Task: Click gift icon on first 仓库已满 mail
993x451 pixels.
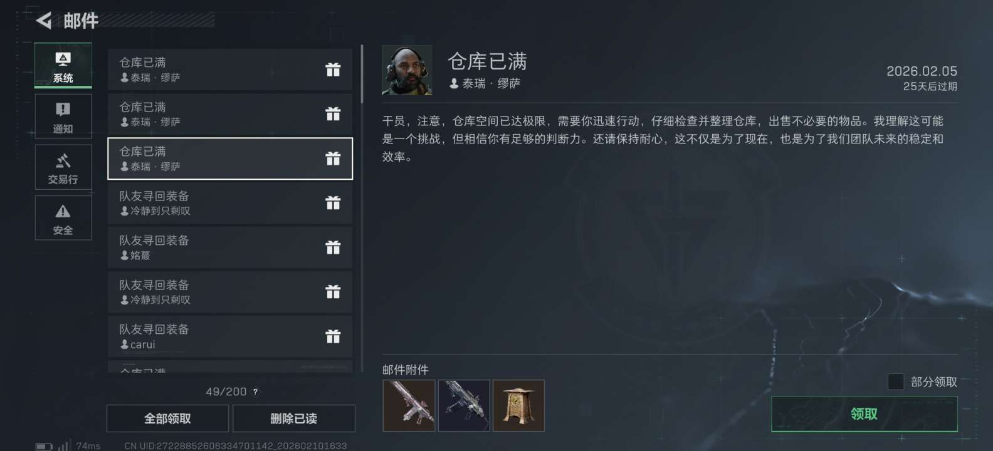Action: [333, 70]
